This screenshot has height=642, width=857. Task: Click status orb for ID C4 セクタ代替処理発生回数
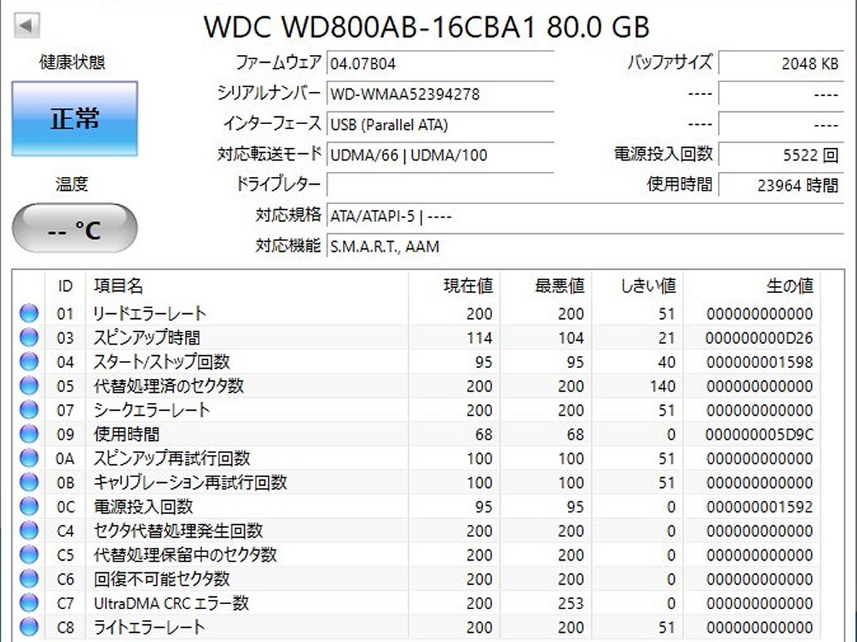pos(29,531)
